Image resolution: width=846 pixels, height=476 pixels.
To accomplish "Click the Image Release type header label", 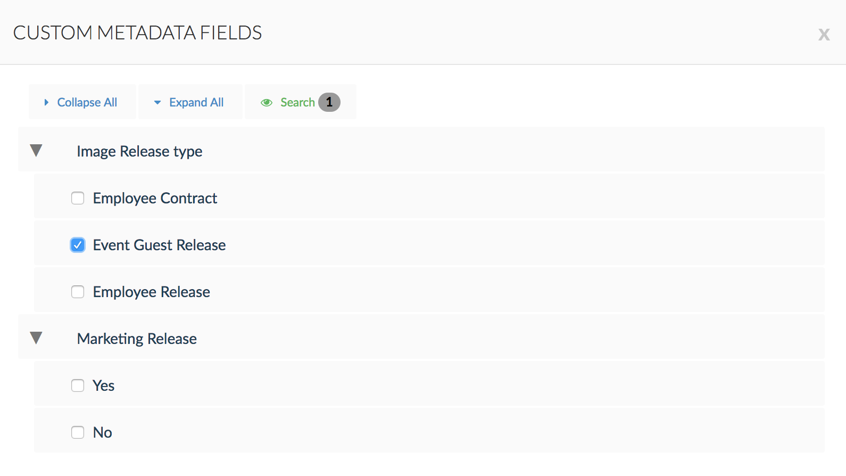I will click(139, 152).
